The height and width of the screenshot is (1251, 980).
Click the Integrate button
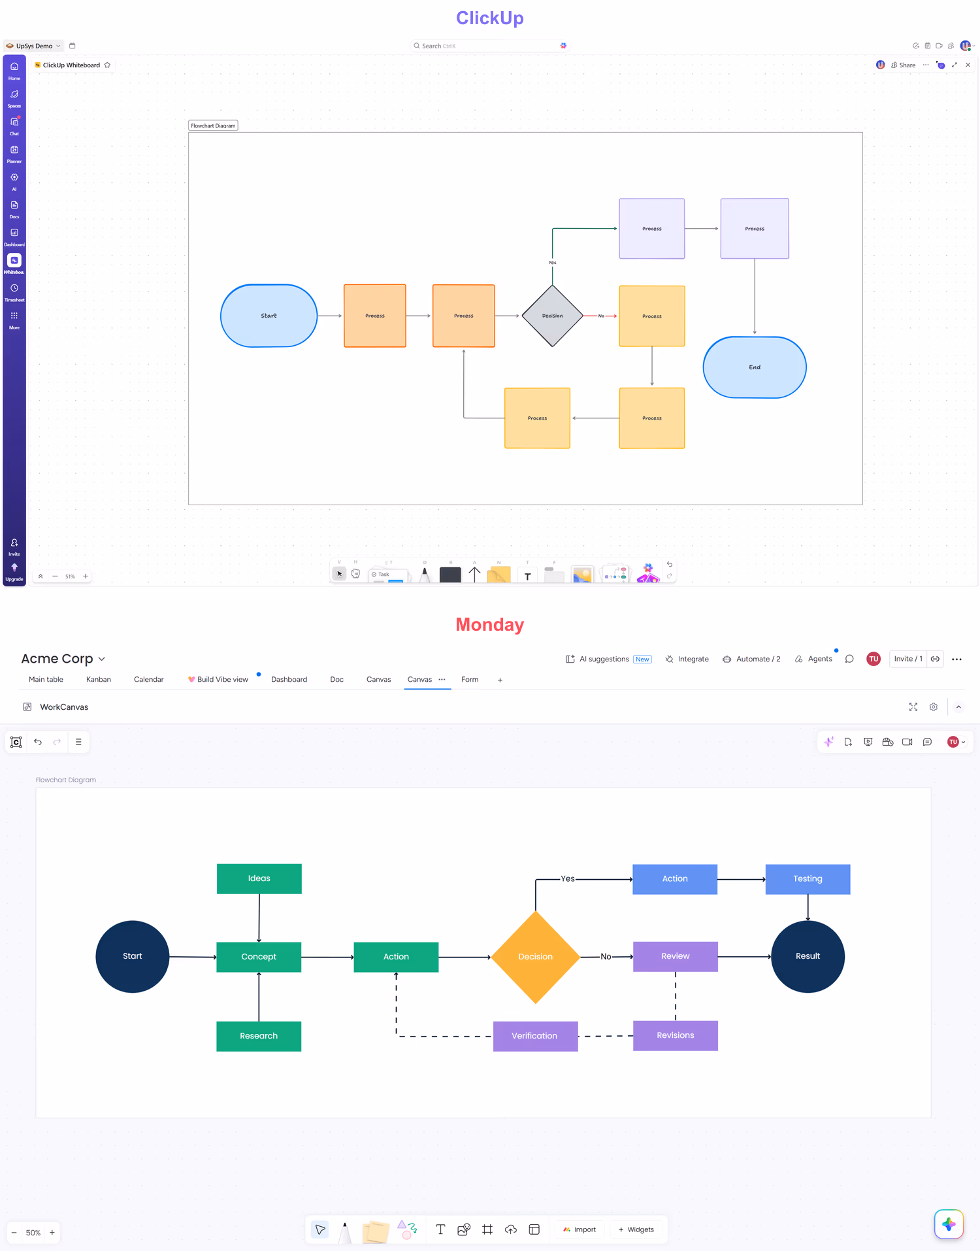click(x=687, y=659)
